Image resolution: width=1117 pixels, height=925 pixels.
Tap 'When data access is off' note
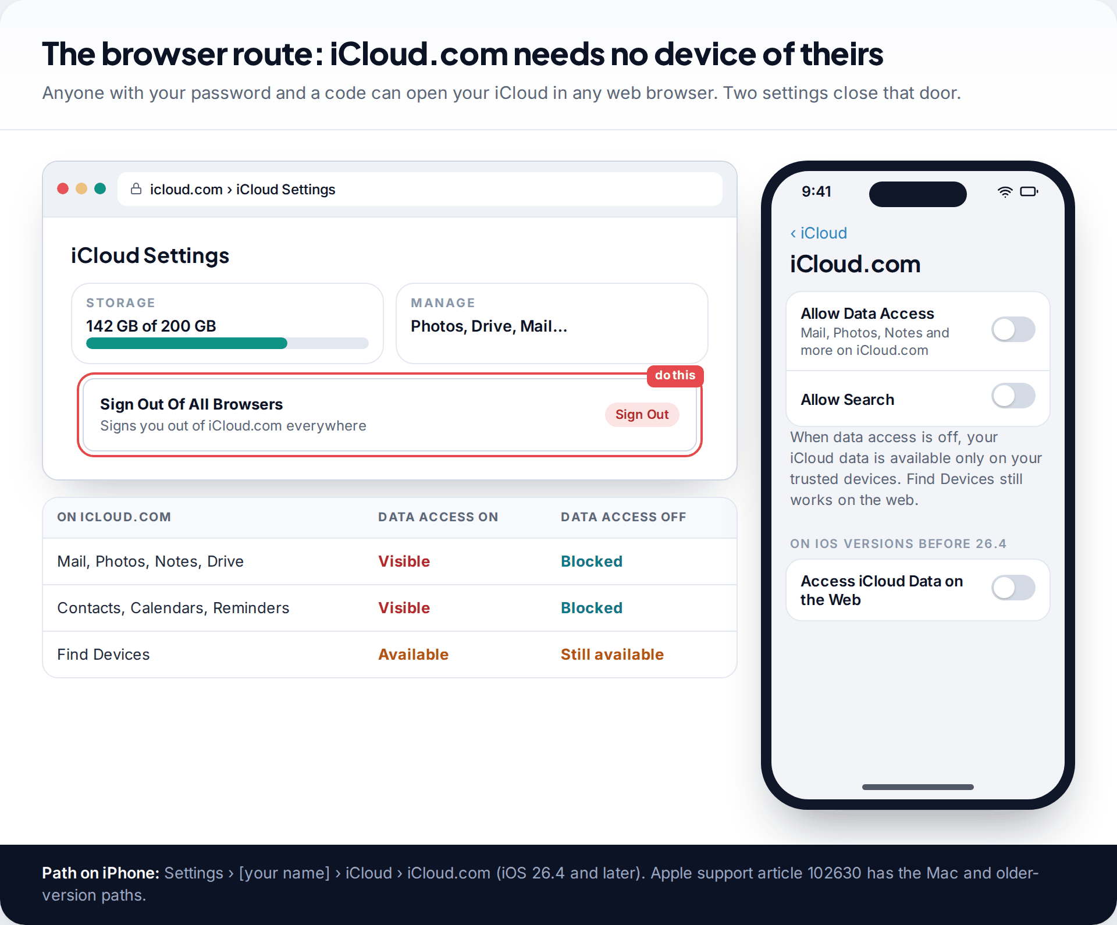[916, 468]
